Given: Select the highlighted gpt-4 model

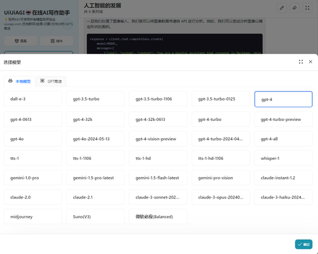Looking at the screenshot, I should click(x=284, y=99).
